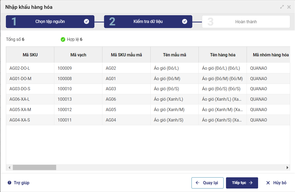Image resolution: width=295 pixels, height=192 pixels.
Task: Click Tên mẫu mã cell Áo gió (Đỏ/L)
Action: (x=175, y=68)
